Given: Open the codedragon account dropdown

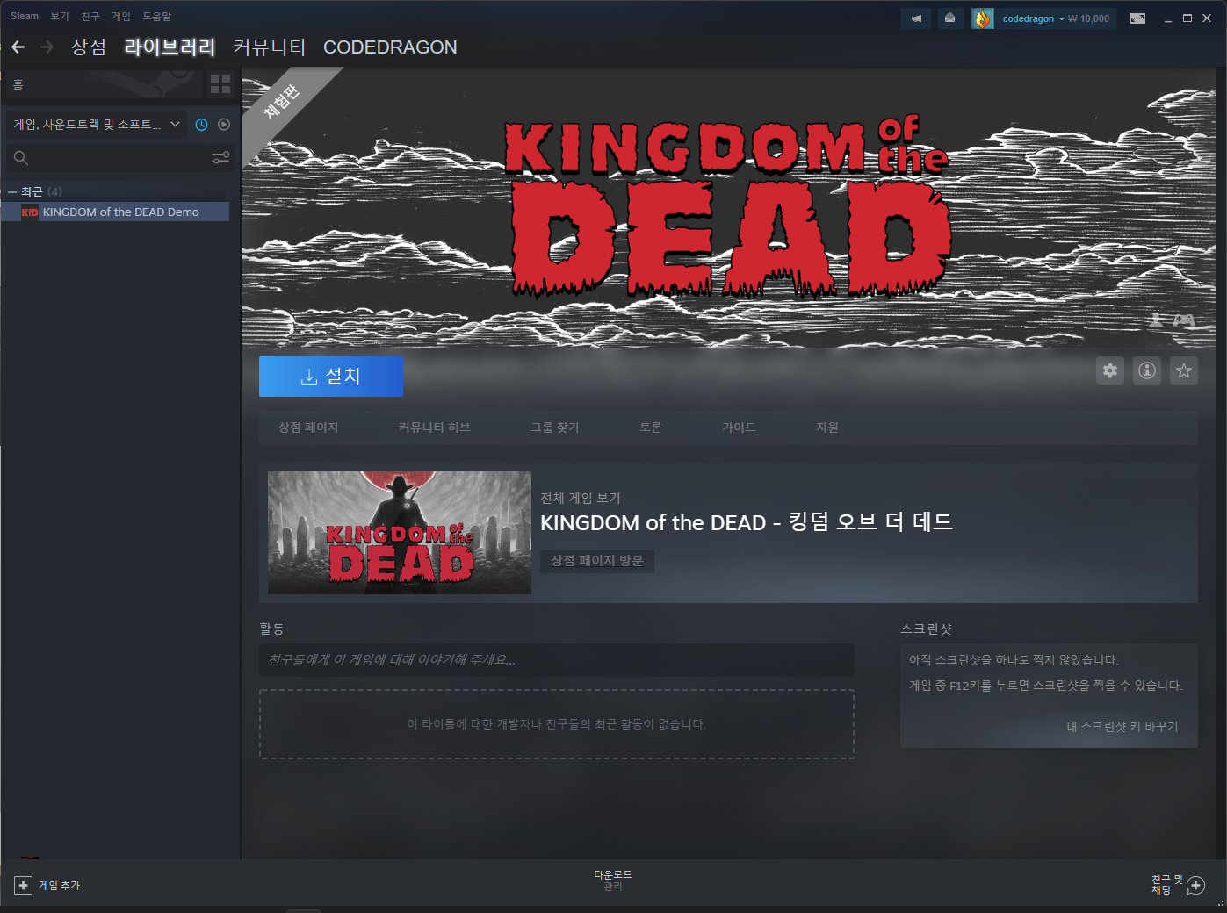Looking at the screenshot, I should [x=1033, y=18].
